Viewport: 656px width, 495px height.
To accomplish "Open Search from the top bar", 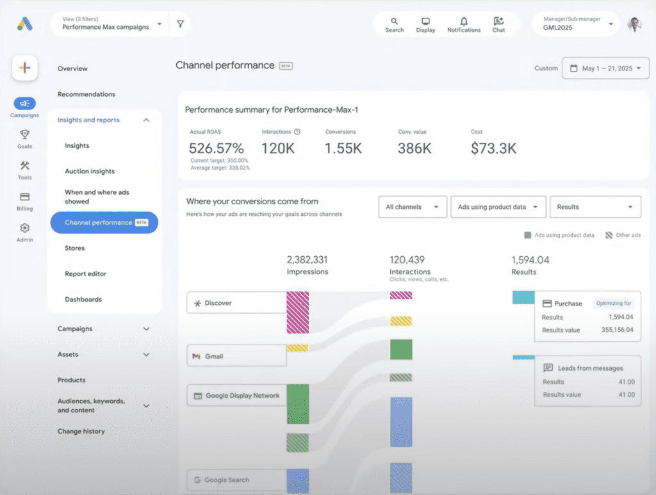I will click(394, 25).
